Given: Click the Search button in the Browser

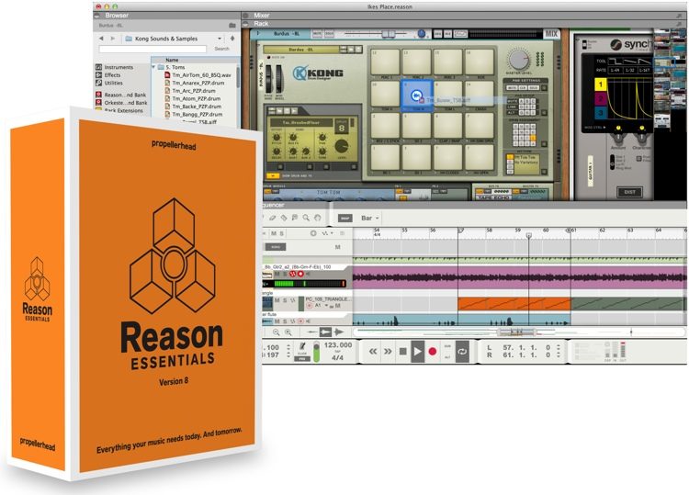Looking at the screenshot, I should pyautogui.click(x=222, y=49).
